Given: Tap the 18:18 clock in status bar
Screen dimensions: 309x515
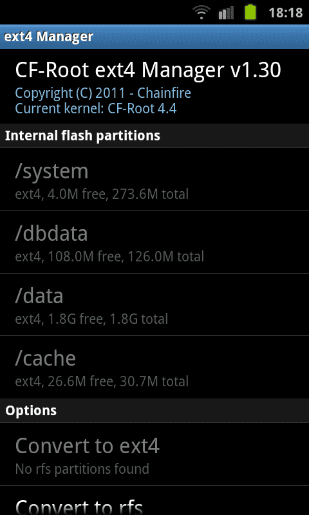Looking at the screenshot, I should tap(285, 13).
